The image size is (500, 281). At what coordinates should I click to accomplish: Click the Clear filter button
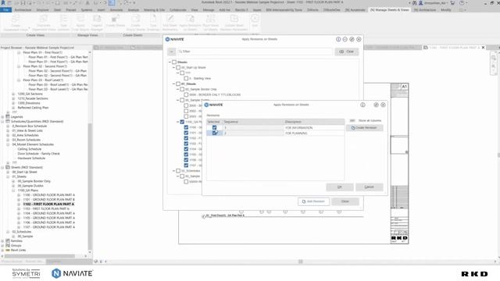pos(347,52)
